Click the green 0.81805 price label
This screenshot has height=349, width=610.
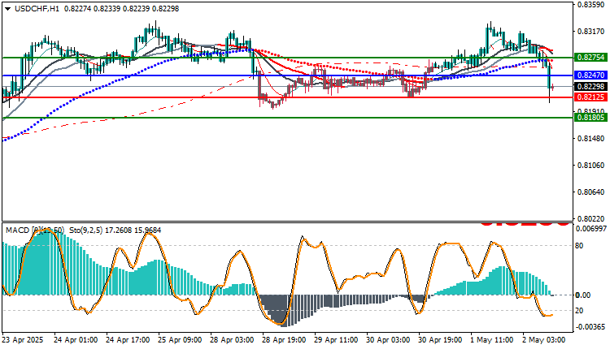point(590,117)
